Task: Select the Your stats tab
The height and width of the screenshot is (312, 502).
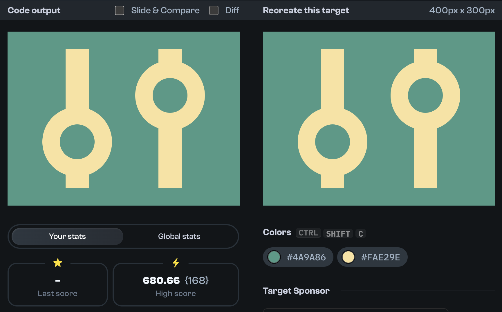Action: 67,236
